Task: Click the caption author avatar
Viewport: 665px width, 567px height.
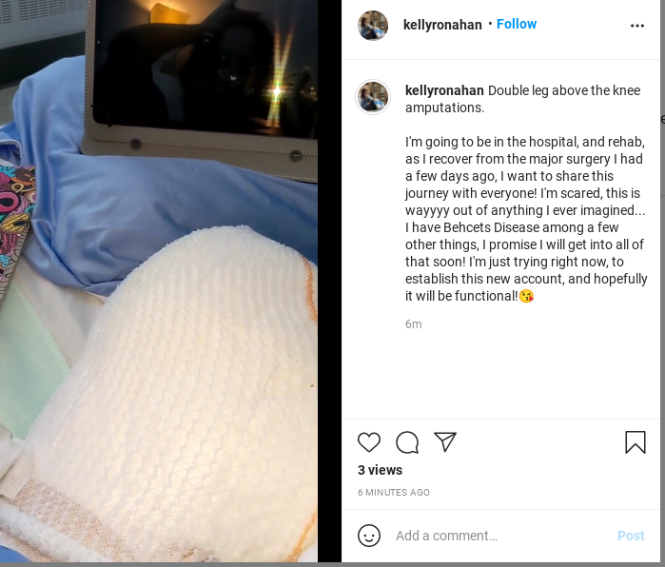Action: (373, 97)
